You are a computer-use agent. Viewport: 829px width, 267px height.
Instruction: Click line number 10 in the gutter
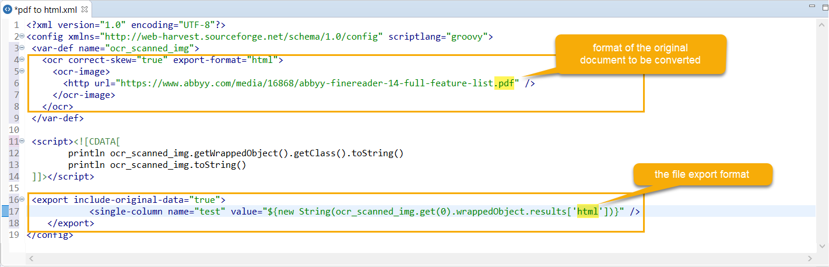(14, 130)
